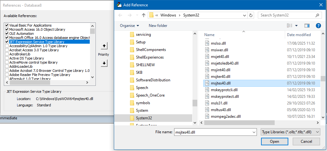
Task: Select the msjint40.dll file icon
Action: click(207, 70)
